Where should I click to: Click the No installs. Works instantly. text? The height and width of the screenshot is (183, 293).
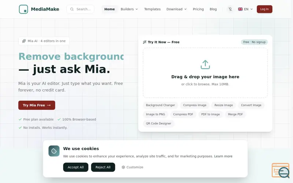click(45, 127)
